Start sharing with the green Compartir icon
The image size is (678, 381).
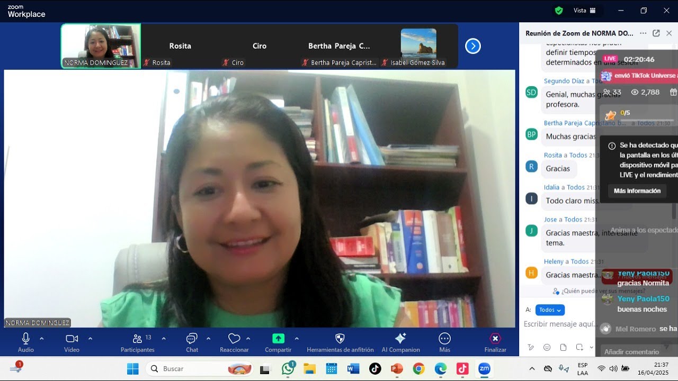click(278, 339)
